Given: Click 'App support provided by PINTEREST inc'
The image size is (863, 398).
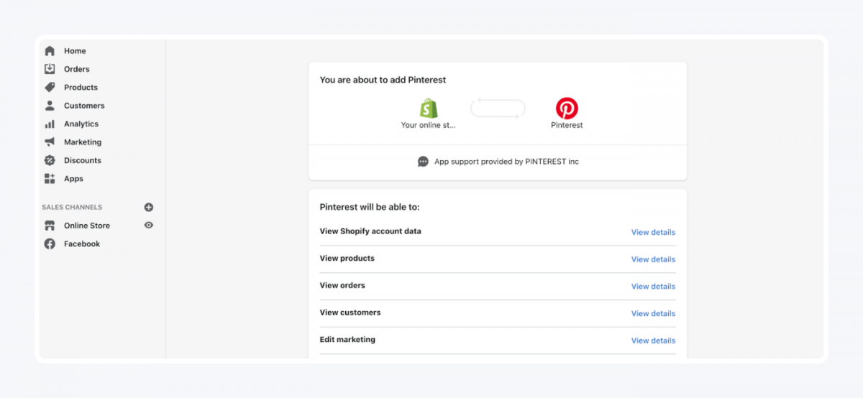Looking at the screenshot, I should coord(506,162).
